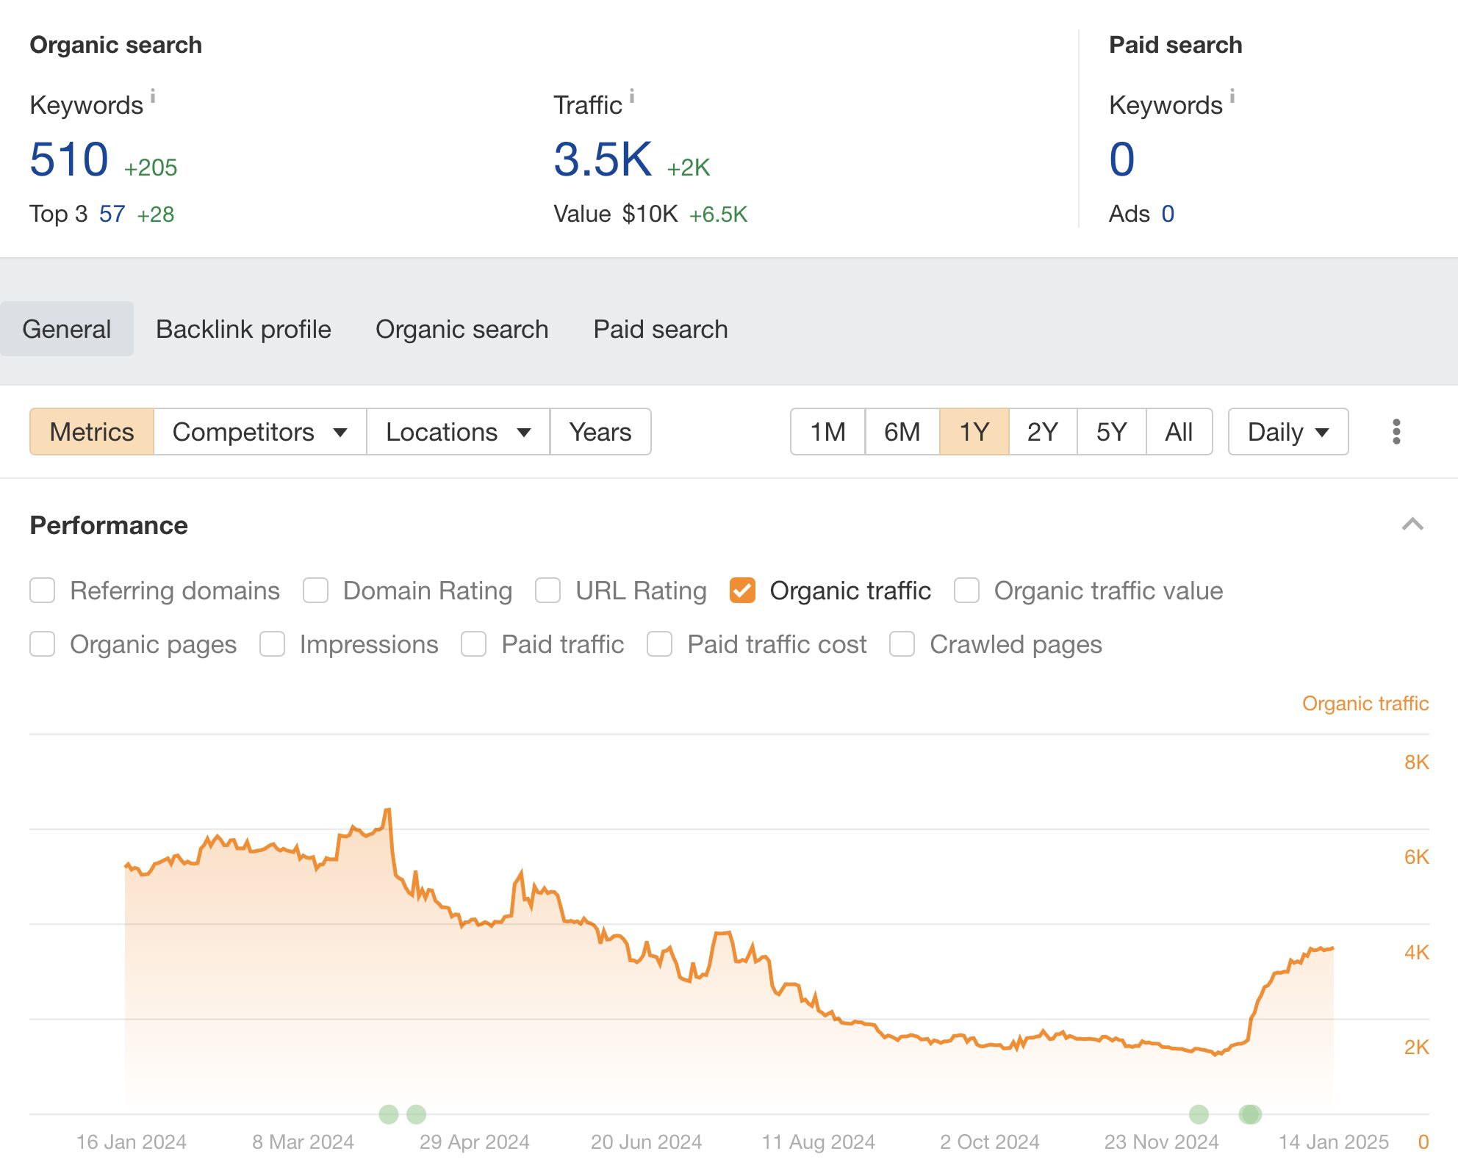
Task: Click info icon beside Traffic label
Action: (632, 96)
